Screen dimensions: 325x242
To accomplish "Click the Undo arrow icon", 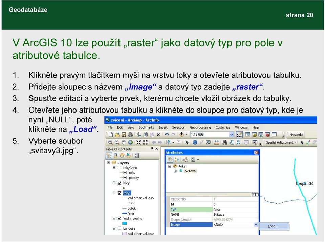I will coord(167,135).
